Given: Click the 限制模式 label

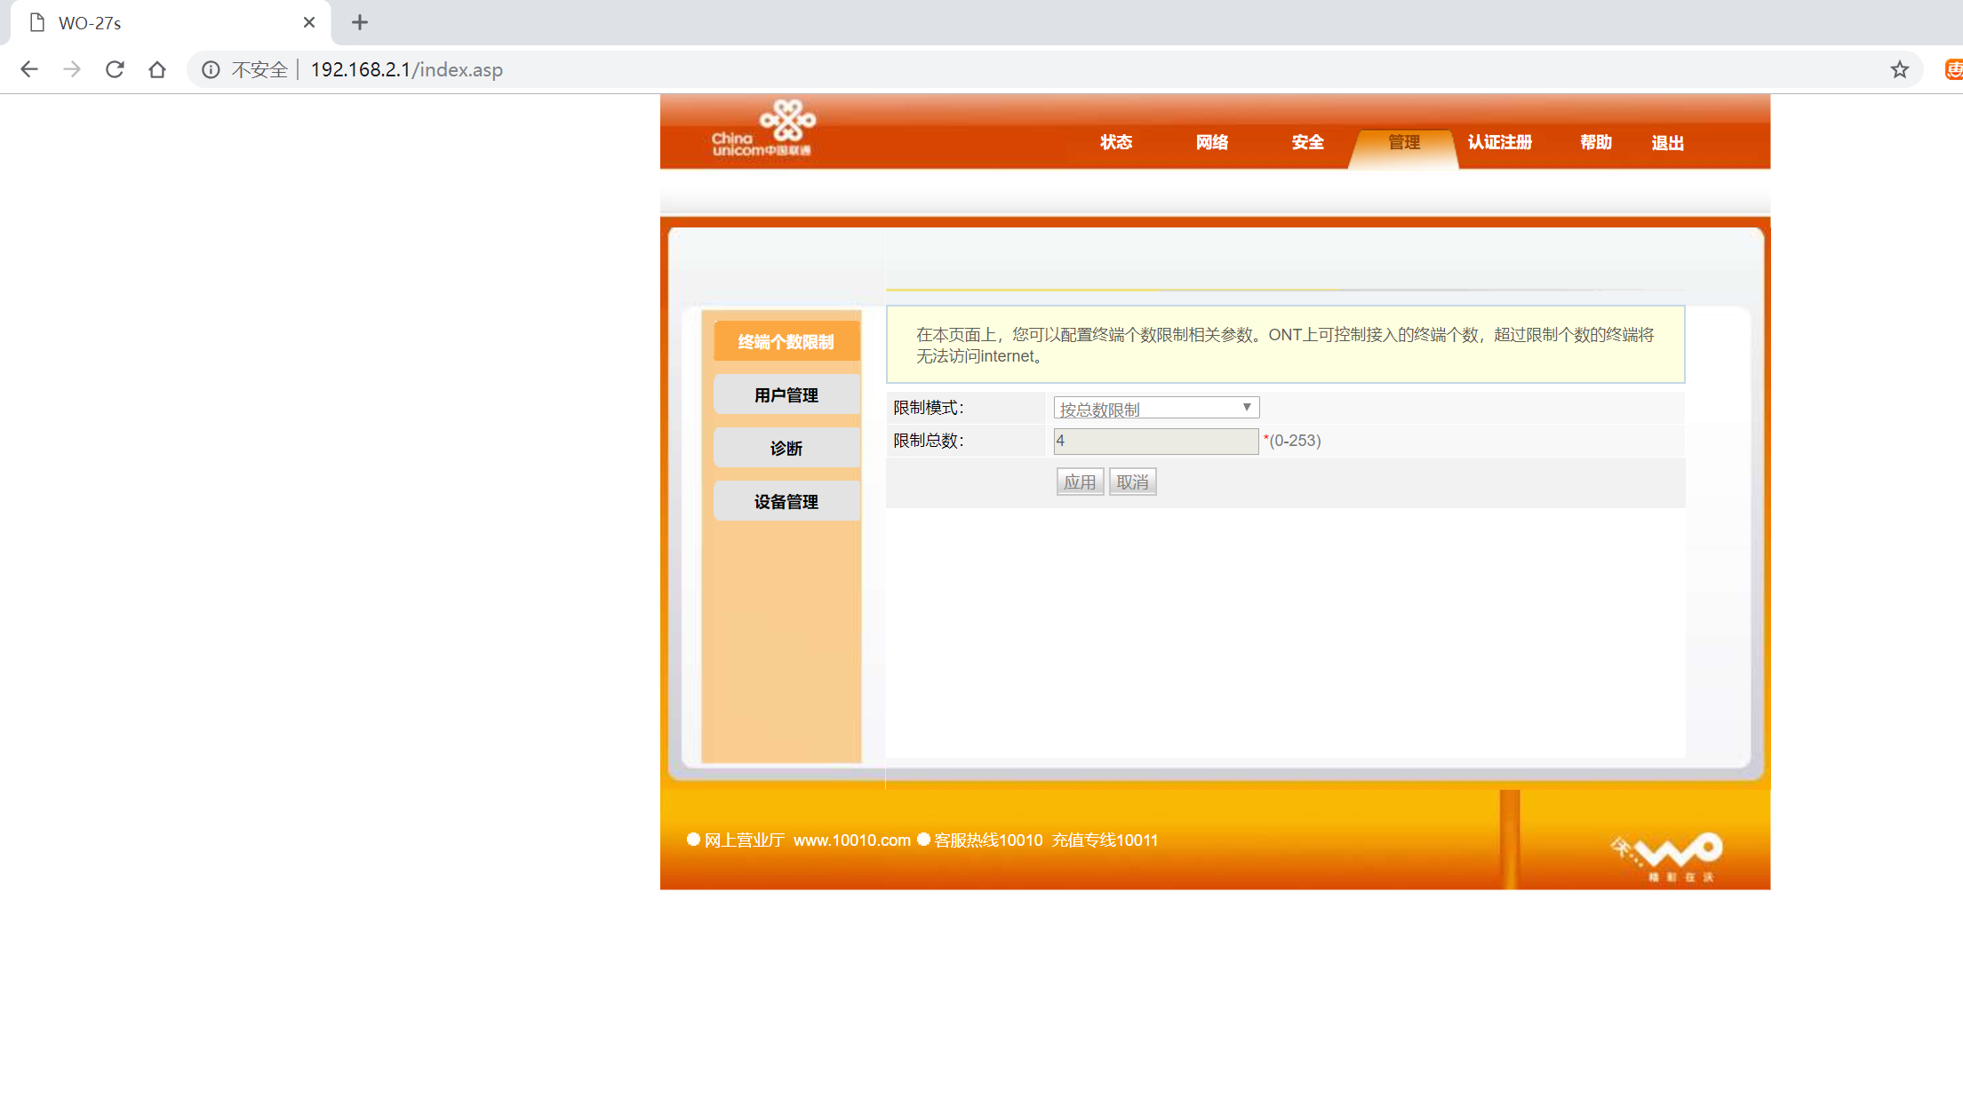Looking at the screenshot, I should (929, 408).
